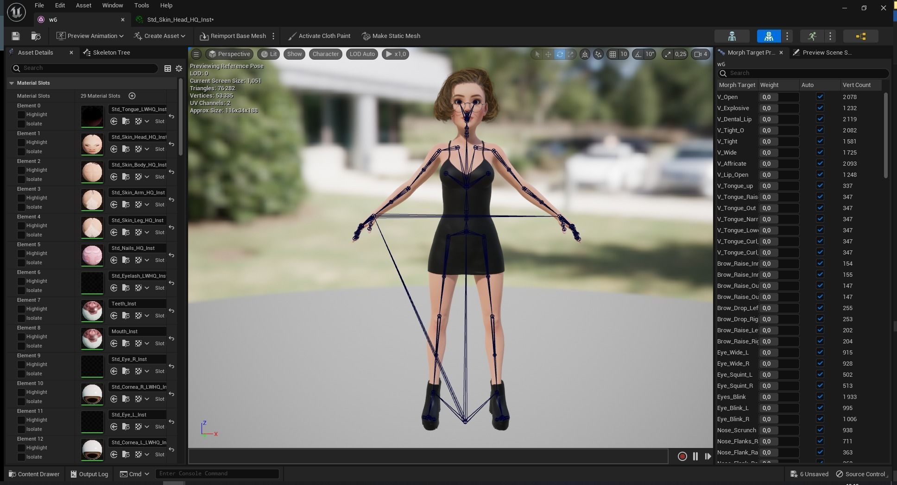Open Perspective view mode dropdown
This screenshot has width=897, height=485.
click(229, 54)
